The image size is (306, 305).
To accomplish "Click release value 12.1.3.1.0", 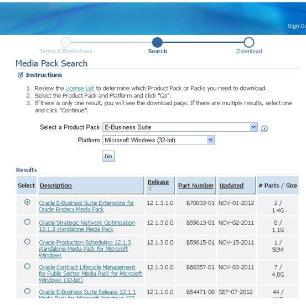I will (160, 203).
